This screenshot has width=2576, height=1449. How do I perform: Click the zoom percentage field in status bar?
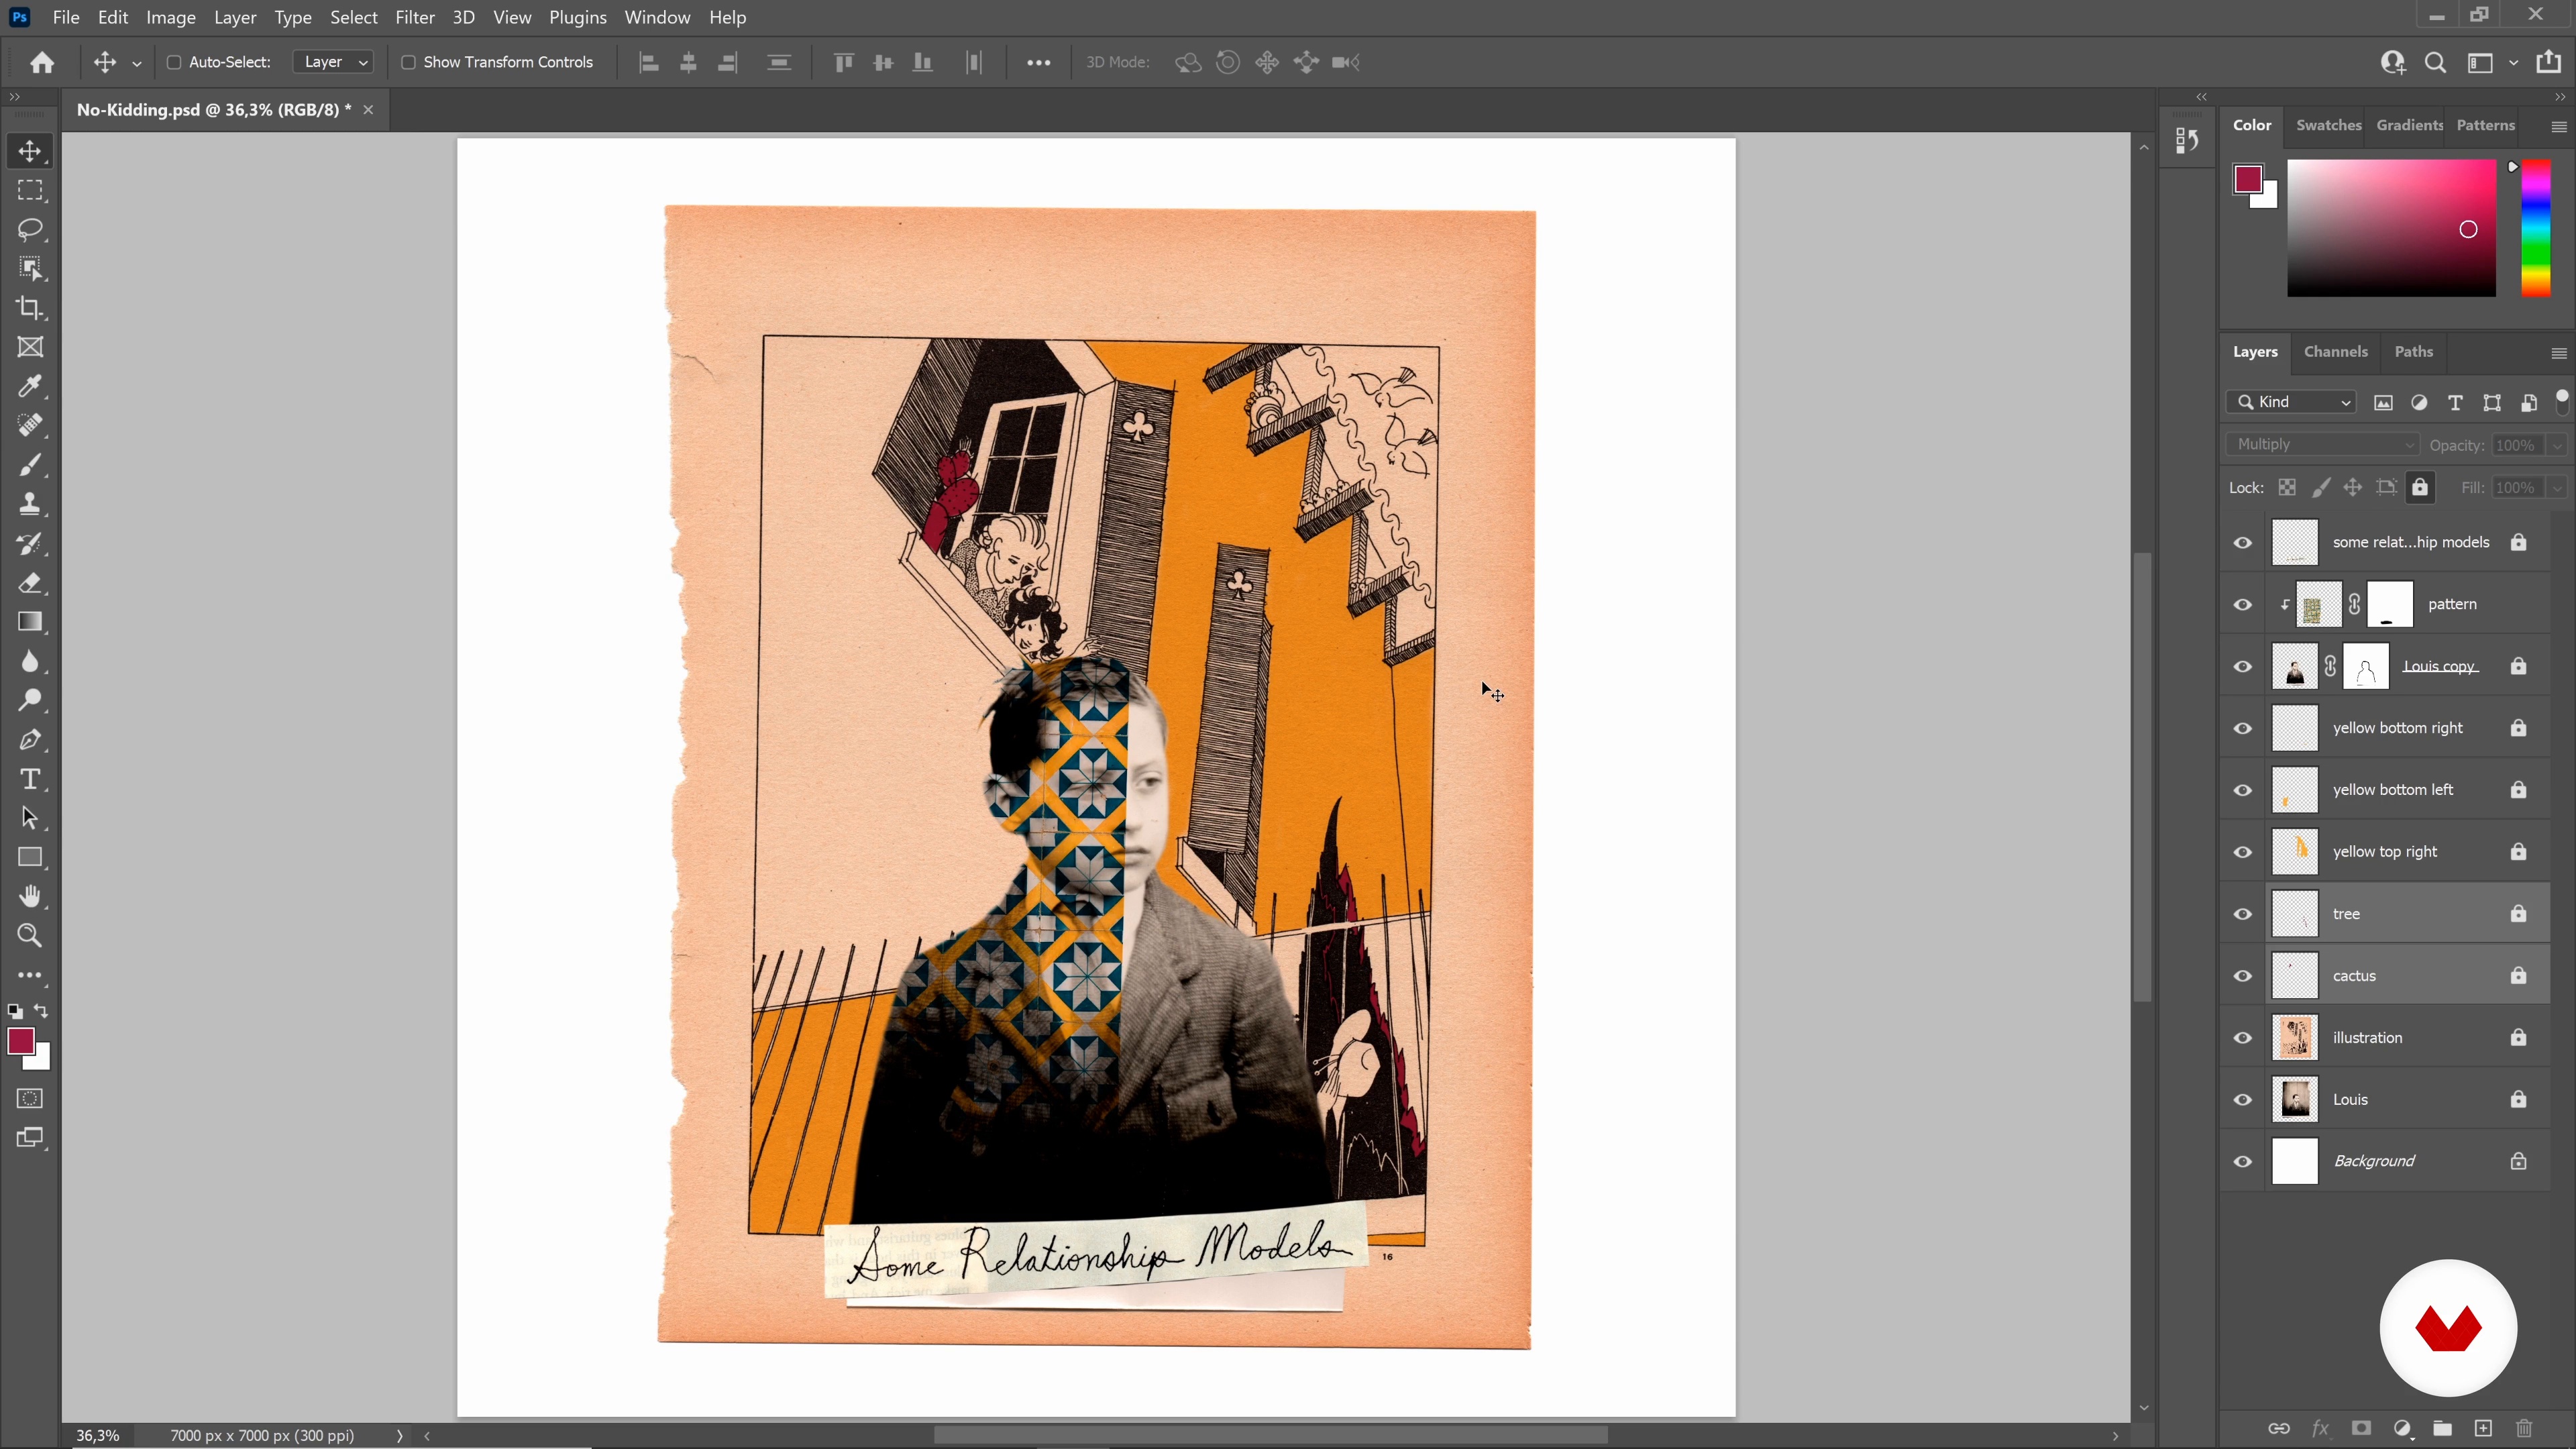click(98, 1435)
